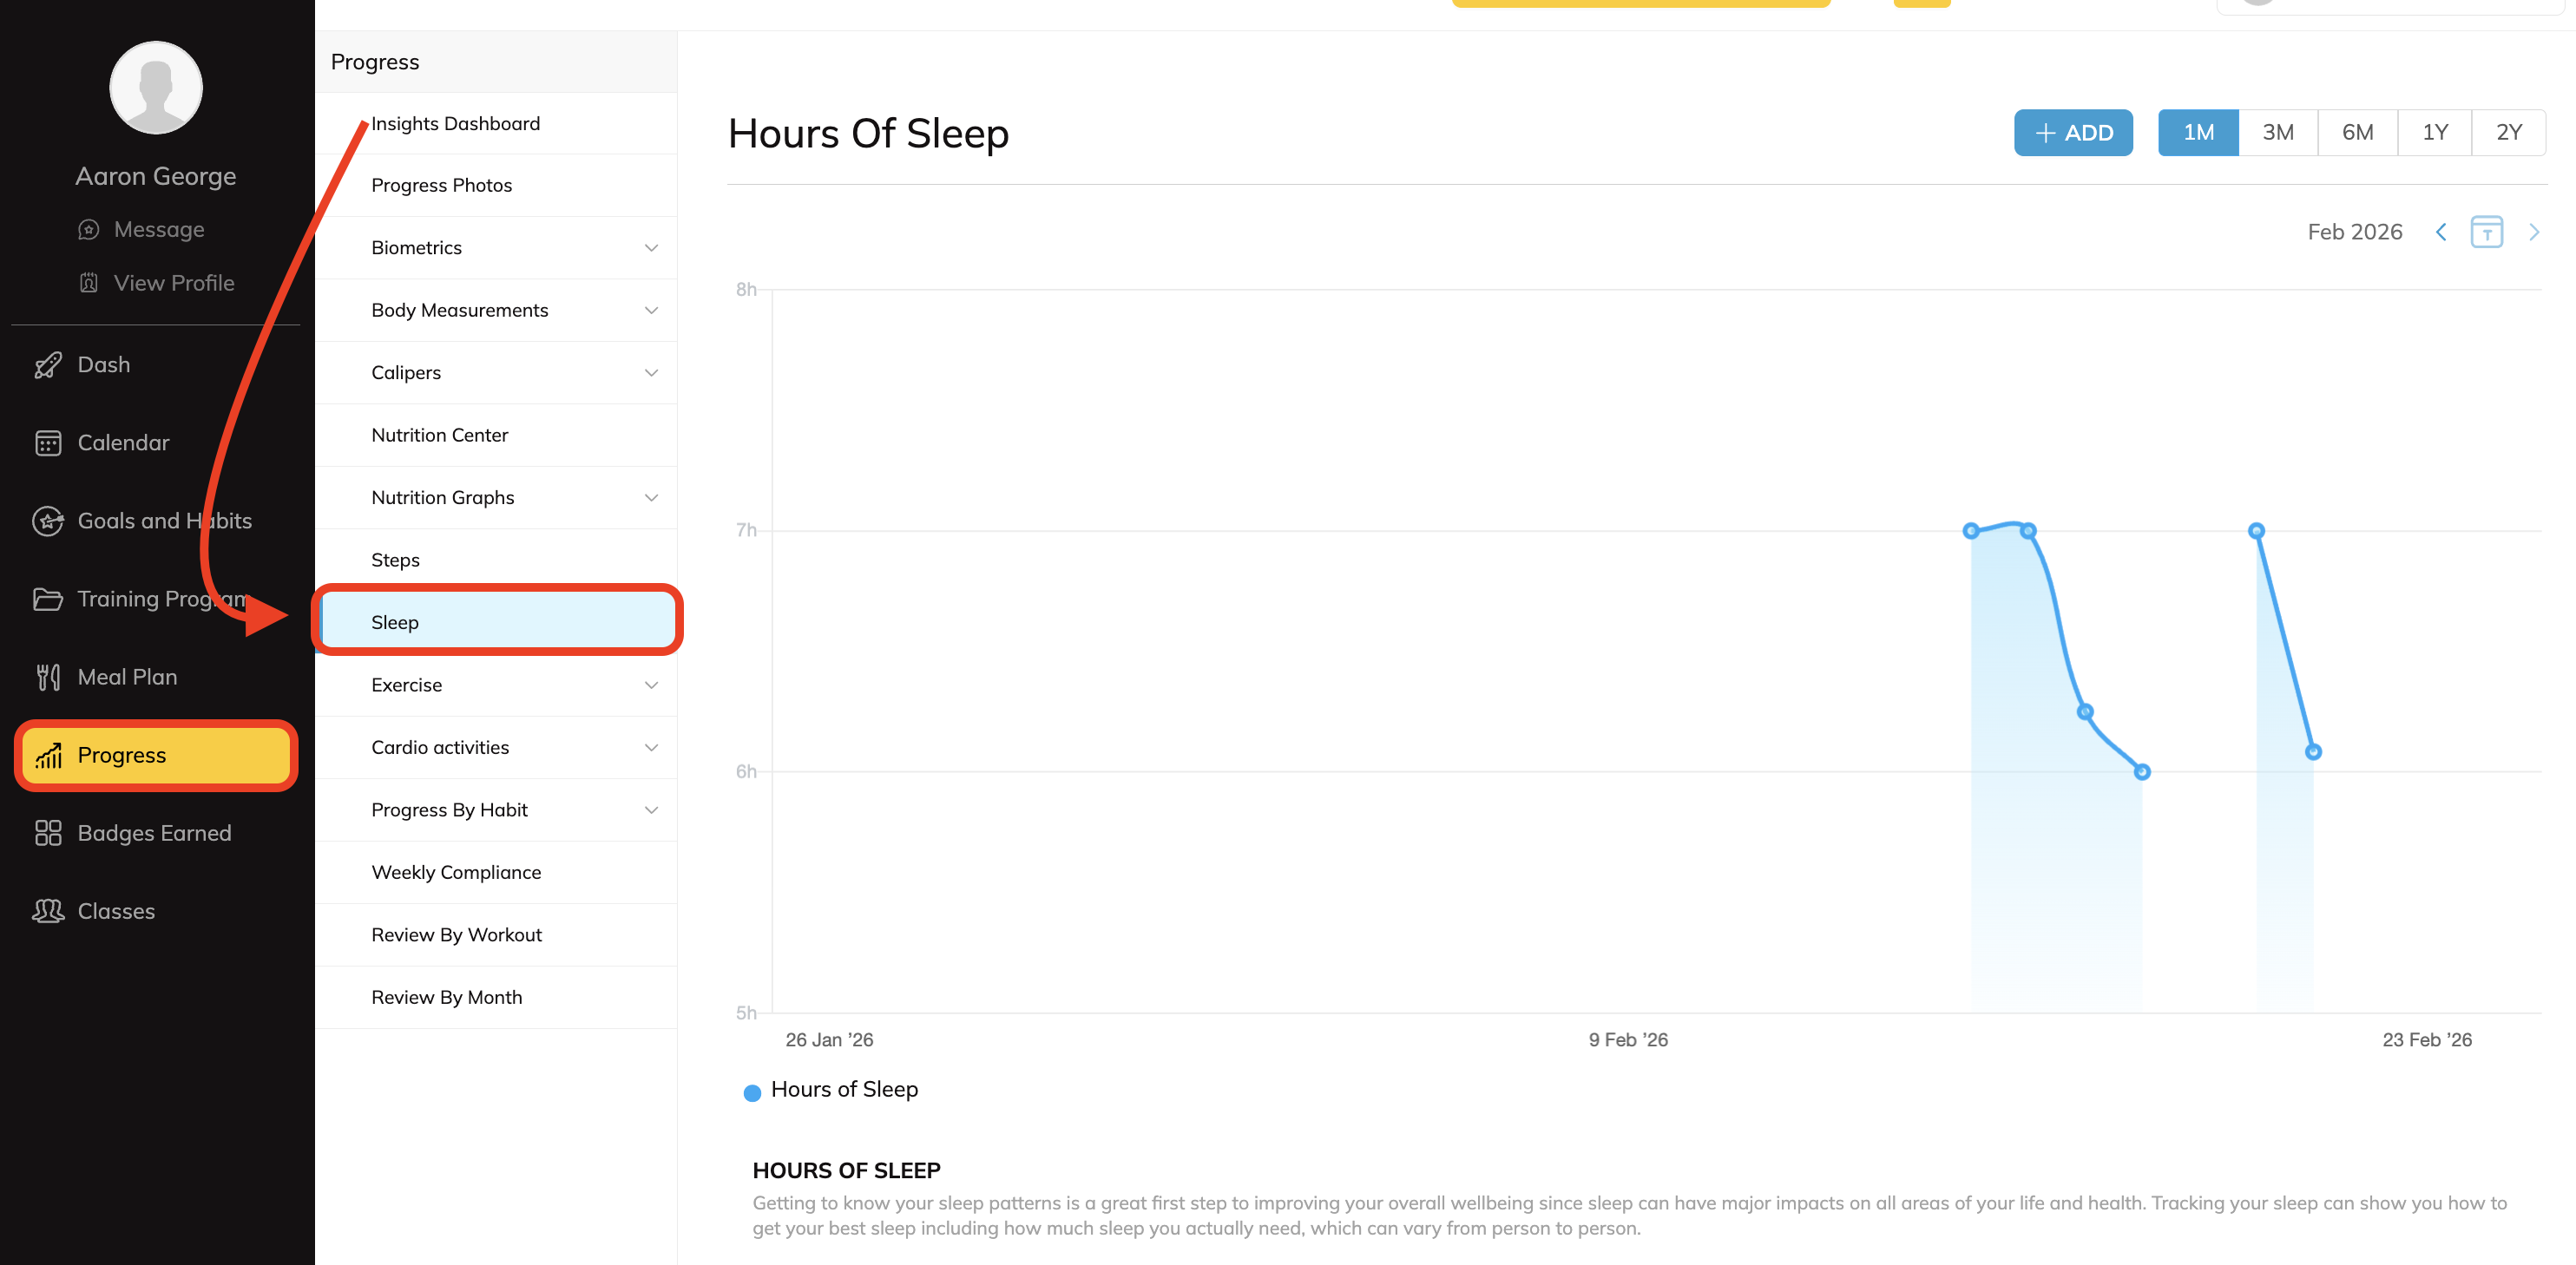Open Nutrition Center menu item
Viewport: 2576px width, 1265px height.
click(439, 435)
